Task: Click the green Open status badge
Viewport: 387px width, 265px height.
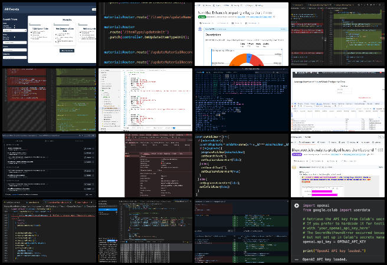Action: (202, 17)
